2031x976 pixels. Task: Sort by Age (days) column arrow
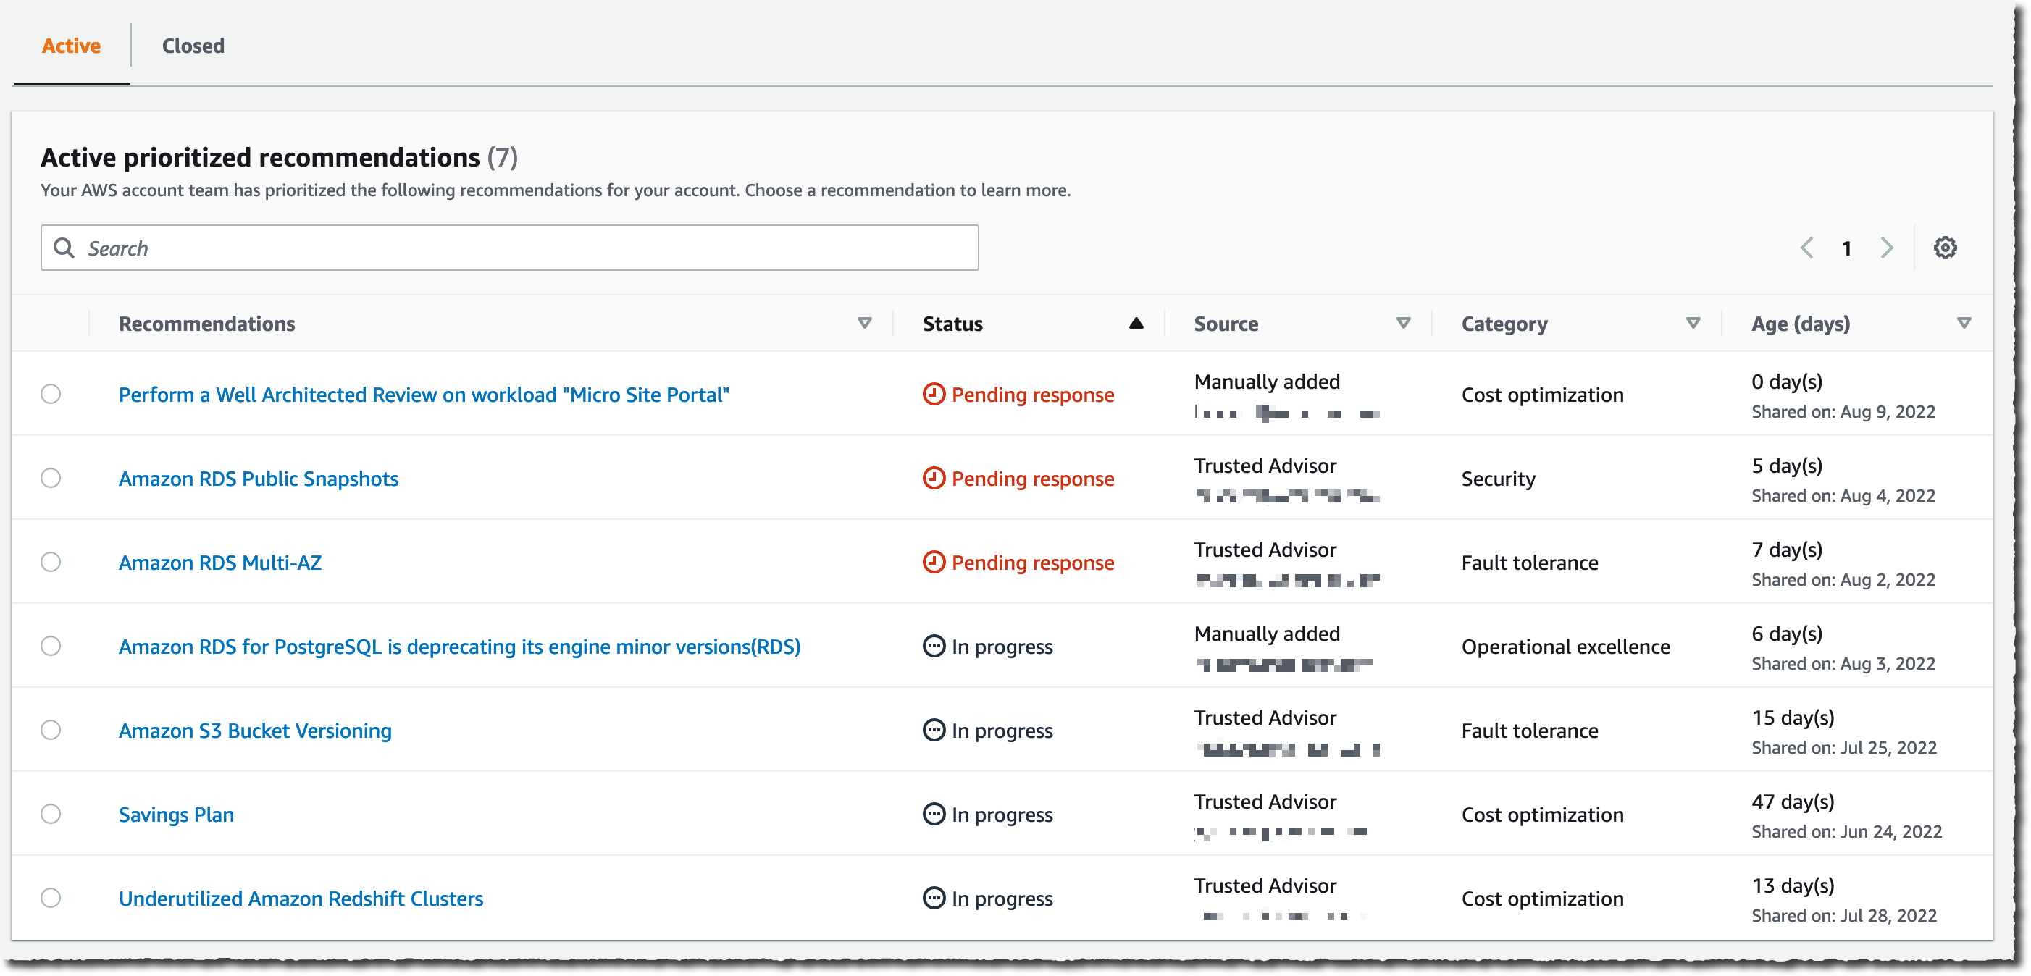click(x=1964, y=323)
